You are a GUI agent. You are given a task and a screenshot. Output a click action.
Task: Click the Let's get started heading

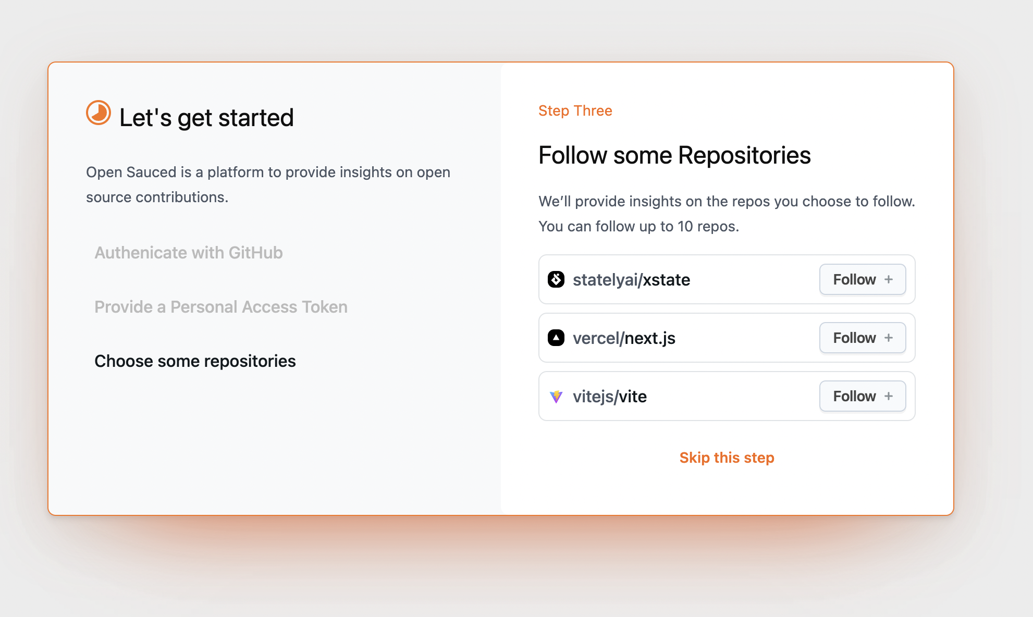pos(206,117)
